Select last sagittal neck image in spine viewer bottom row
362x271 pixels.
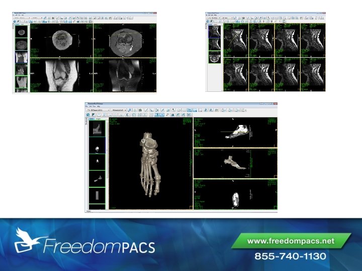[x=313, y=74]
